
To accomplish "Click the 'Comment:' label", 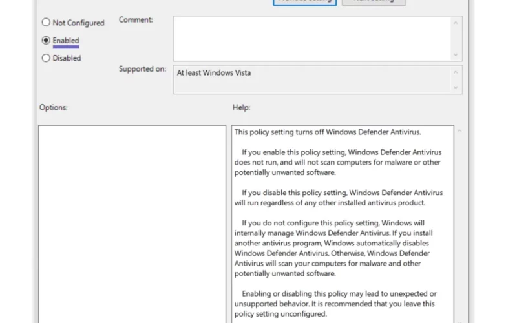I will [x=136, y=20].
